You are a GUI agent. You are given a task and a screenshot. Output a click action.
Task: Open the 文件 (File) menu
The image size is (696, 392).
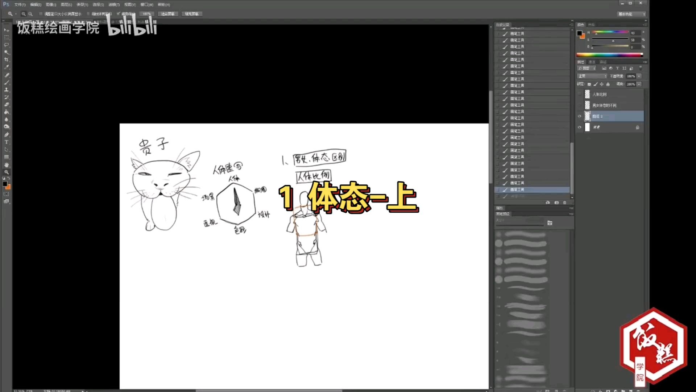tap(20, 5)
